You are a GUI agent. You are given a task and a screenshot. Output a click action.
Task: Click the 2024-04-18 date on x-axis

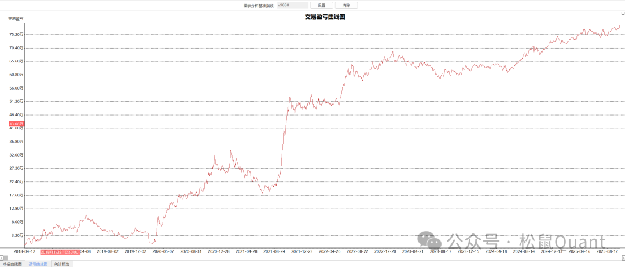click(x=497, y=251)
